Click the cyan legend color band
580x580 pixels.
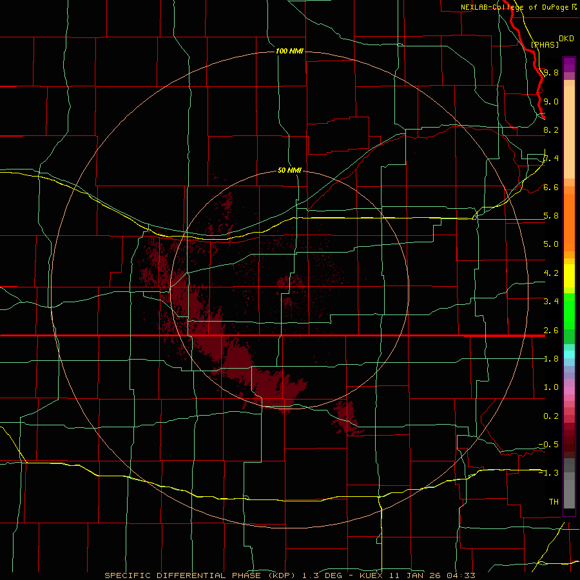pyautogui.click(x=569, y=354)
